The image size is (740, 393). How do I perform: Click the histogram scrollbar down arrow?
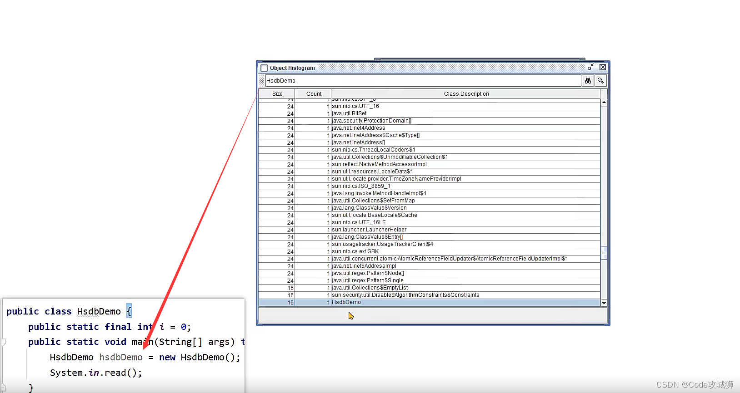pyautogui.click(x=604, y=303)
